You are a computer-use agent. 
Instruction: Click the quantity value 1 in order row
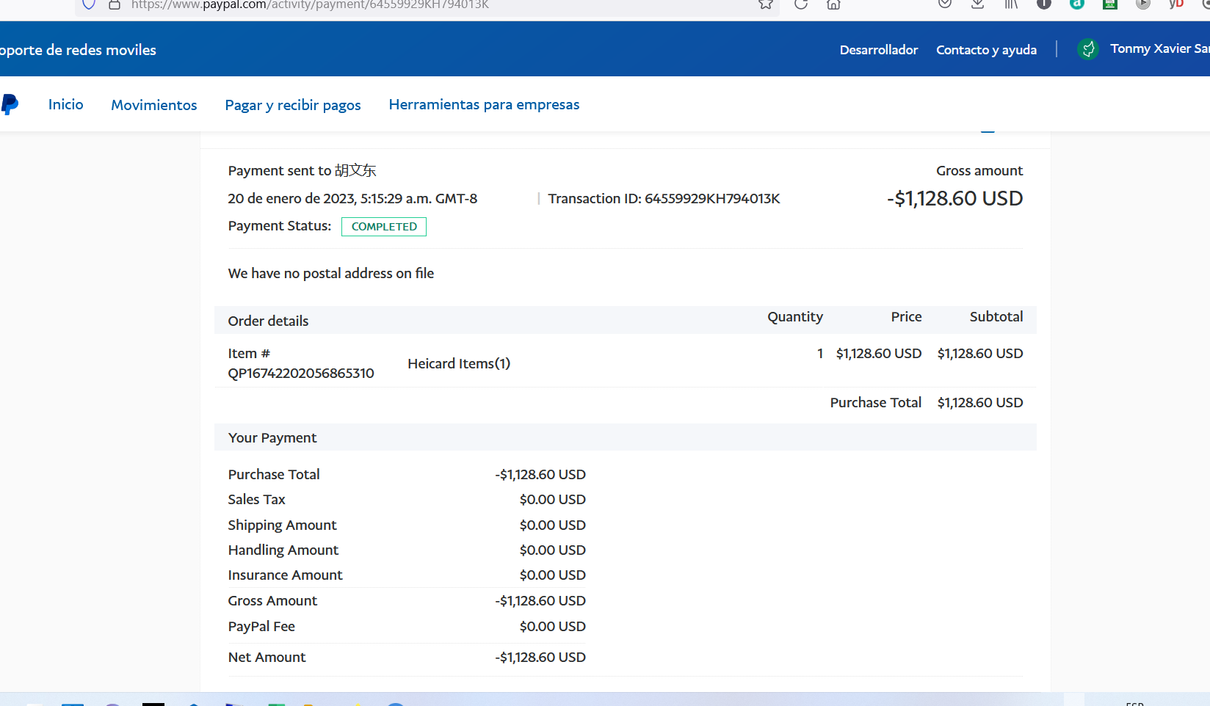coord(820,353)
